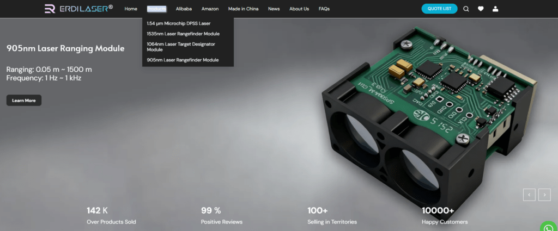Click the 99 % Positive Reviews stat

click(x=222, y=216)
